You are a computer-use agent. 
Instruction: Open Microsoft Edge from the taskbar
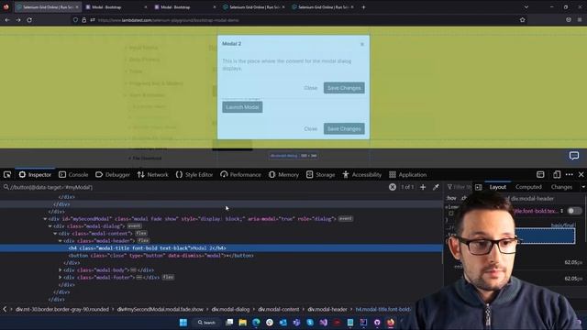tap(256, 323)
